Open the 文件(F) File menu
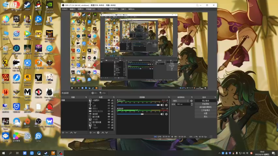 (65, 9)
